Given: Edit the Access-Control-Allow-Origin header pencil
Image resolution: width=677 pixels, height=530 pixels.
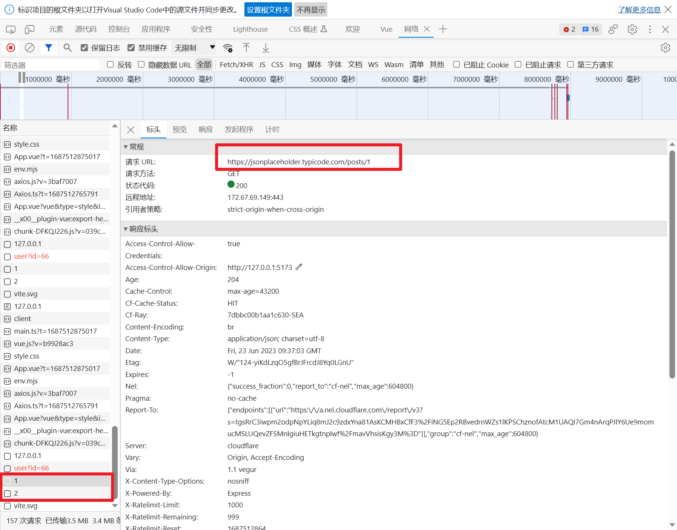Looking at the screenshot, I should 299,267.
